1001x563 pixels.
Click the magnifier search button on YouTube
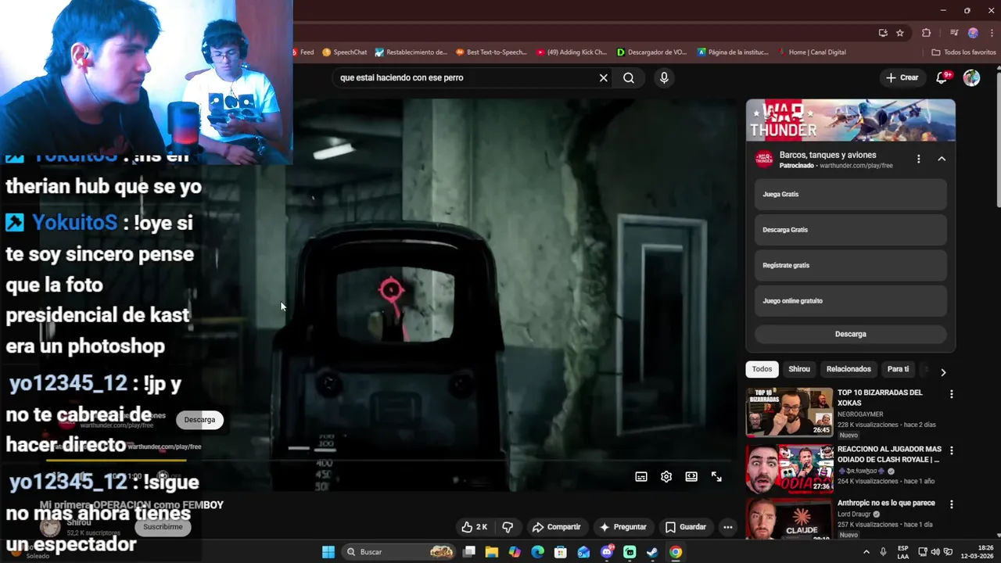click(x=629, y=78)
